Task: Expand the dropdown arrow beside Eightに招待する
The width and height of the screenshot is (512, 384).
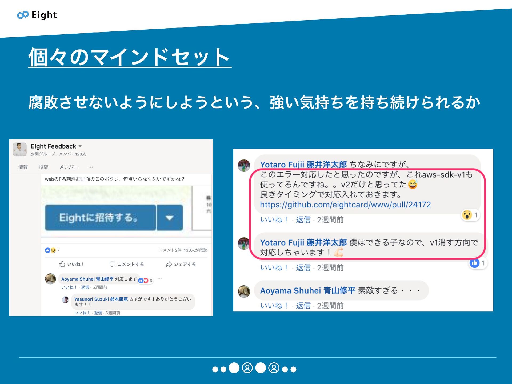Action: 170,218
